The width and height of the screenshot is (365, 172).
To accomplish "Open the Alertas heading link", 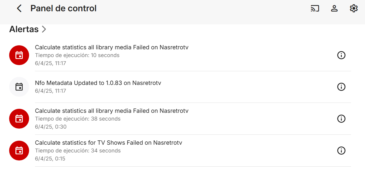I will [24, 29].
